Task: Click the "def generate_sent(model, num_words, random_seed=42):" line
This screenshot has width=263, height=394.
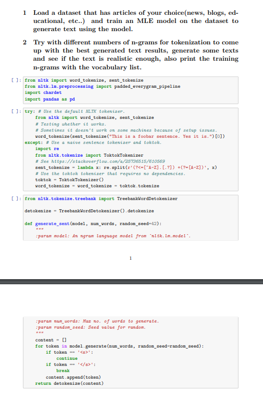Action: (93, 224)
